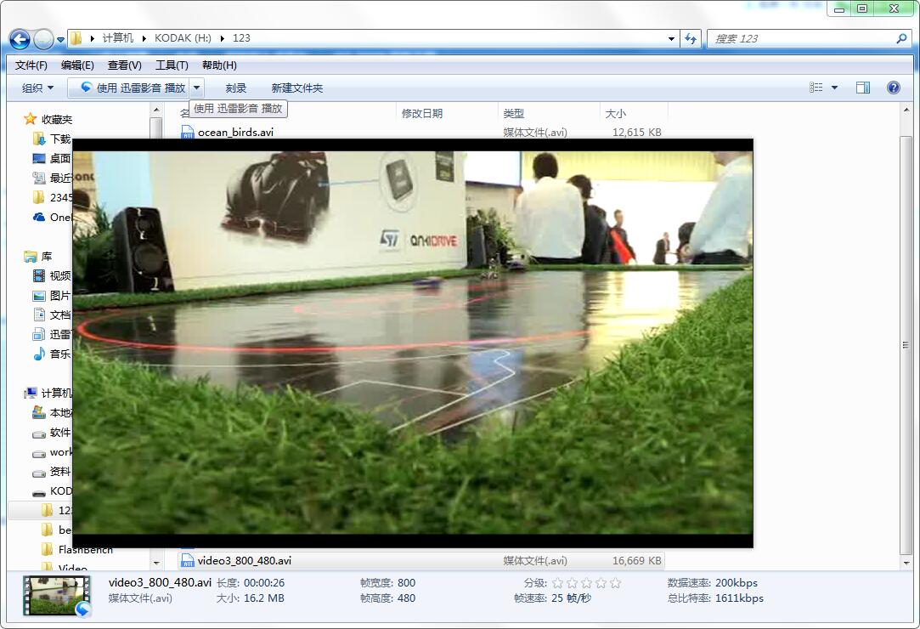This screenshot has height=629, width=920.
Task: Click the 本地 local disk drive icon
Action: 39,412
